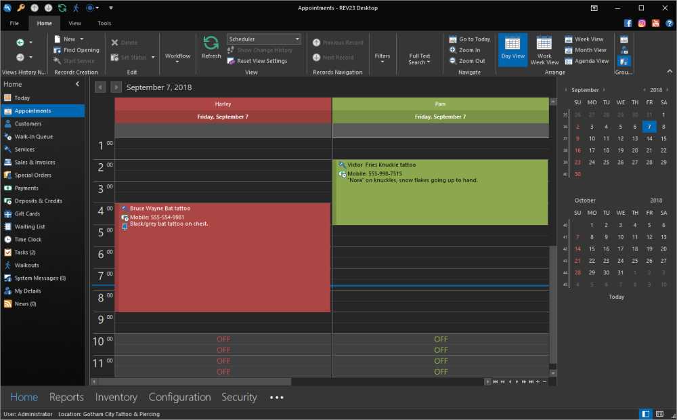Click Go to Today in ribbon

tap(470, 39)
